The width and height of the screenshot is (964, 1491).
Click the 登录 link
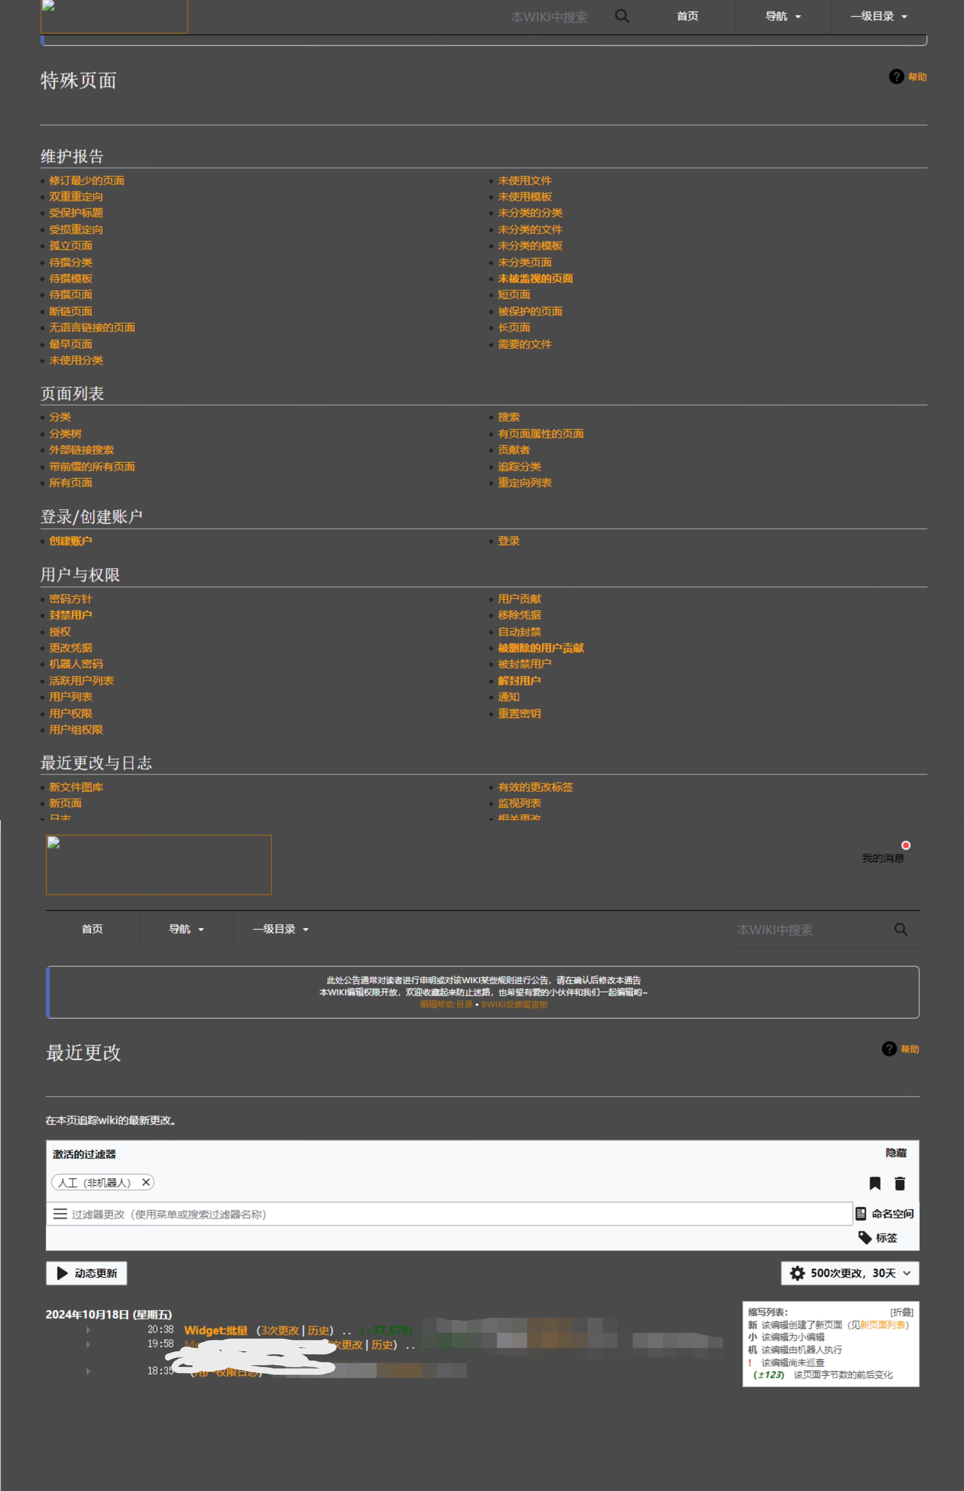509,541
